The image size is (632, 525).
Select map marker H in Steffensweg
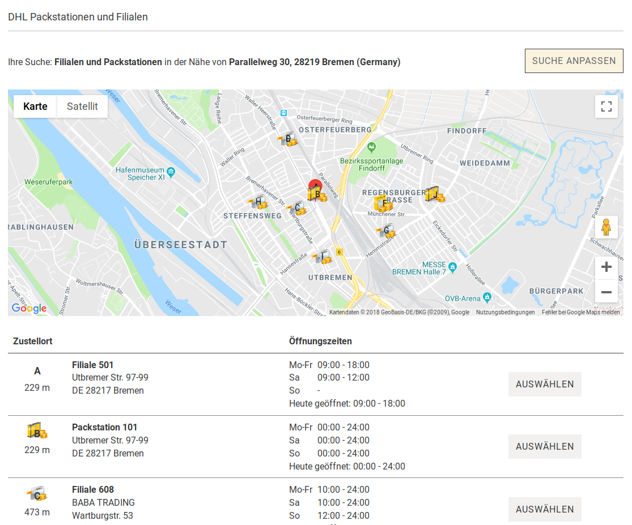258,202
